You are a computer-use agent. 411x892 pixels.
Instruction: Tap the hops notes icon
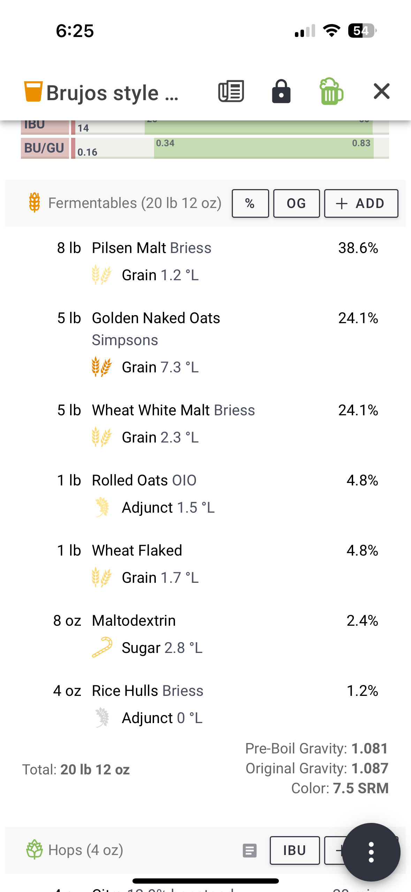coord(250,850)
